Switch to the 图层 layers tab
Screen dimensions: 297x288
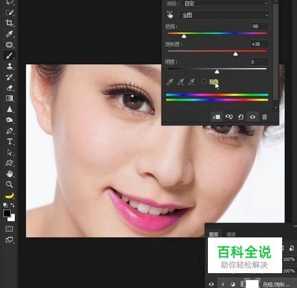coord(213,234)
